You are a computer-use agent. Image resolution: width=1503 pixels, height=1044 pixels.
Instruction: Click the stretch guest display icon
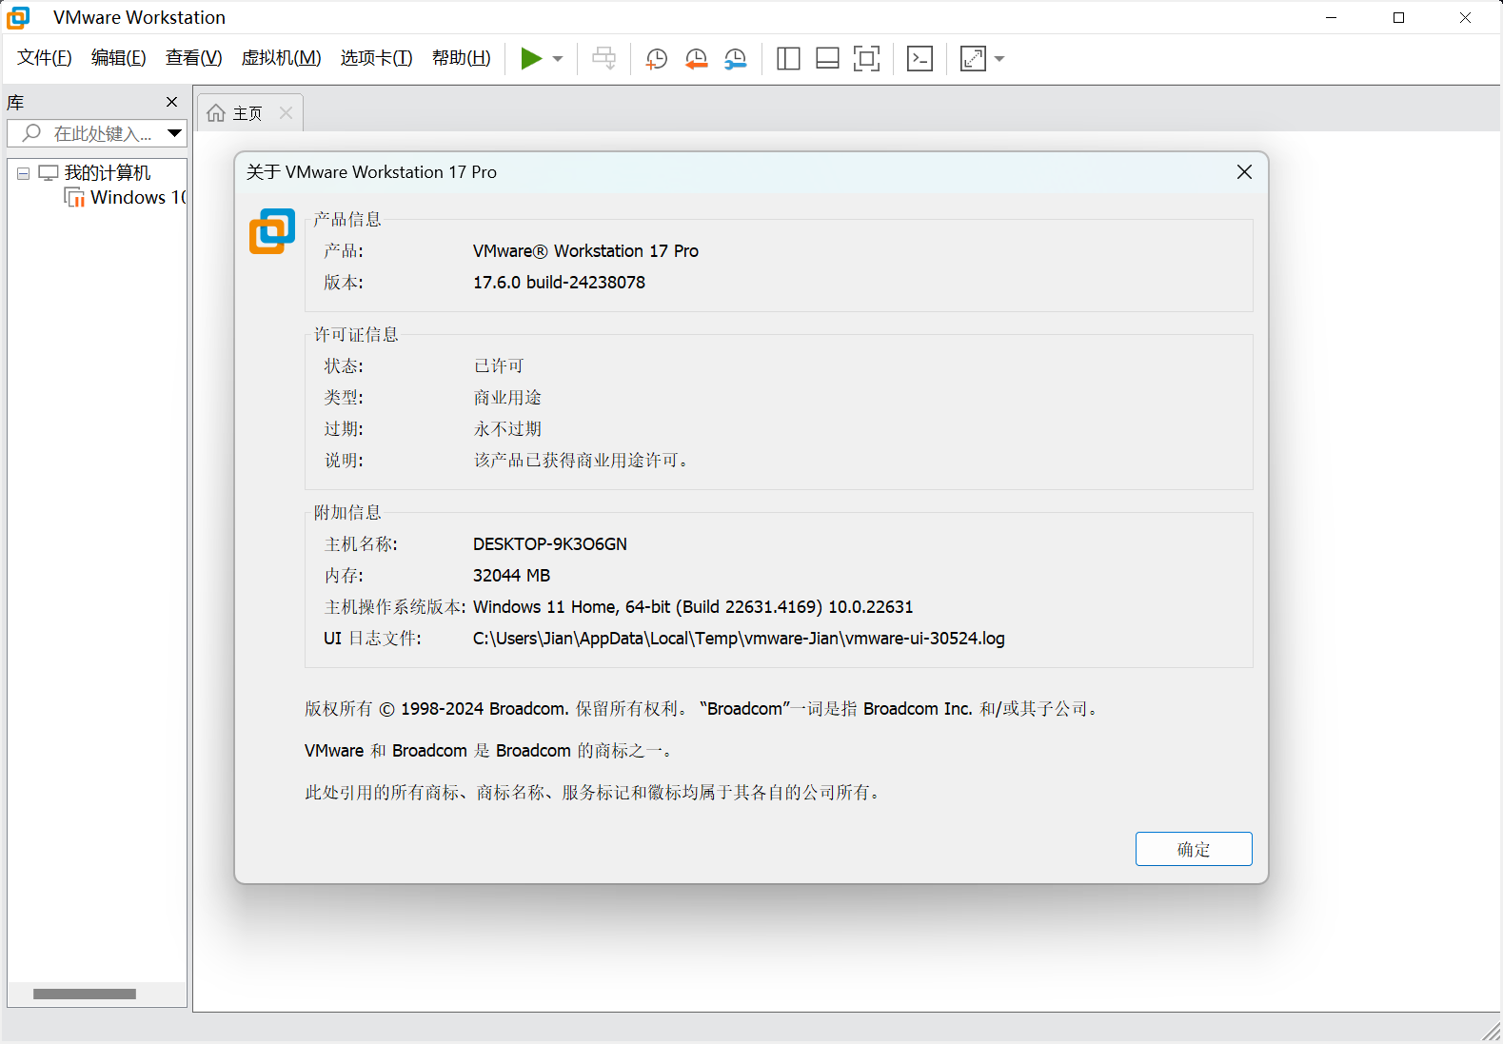973,59
